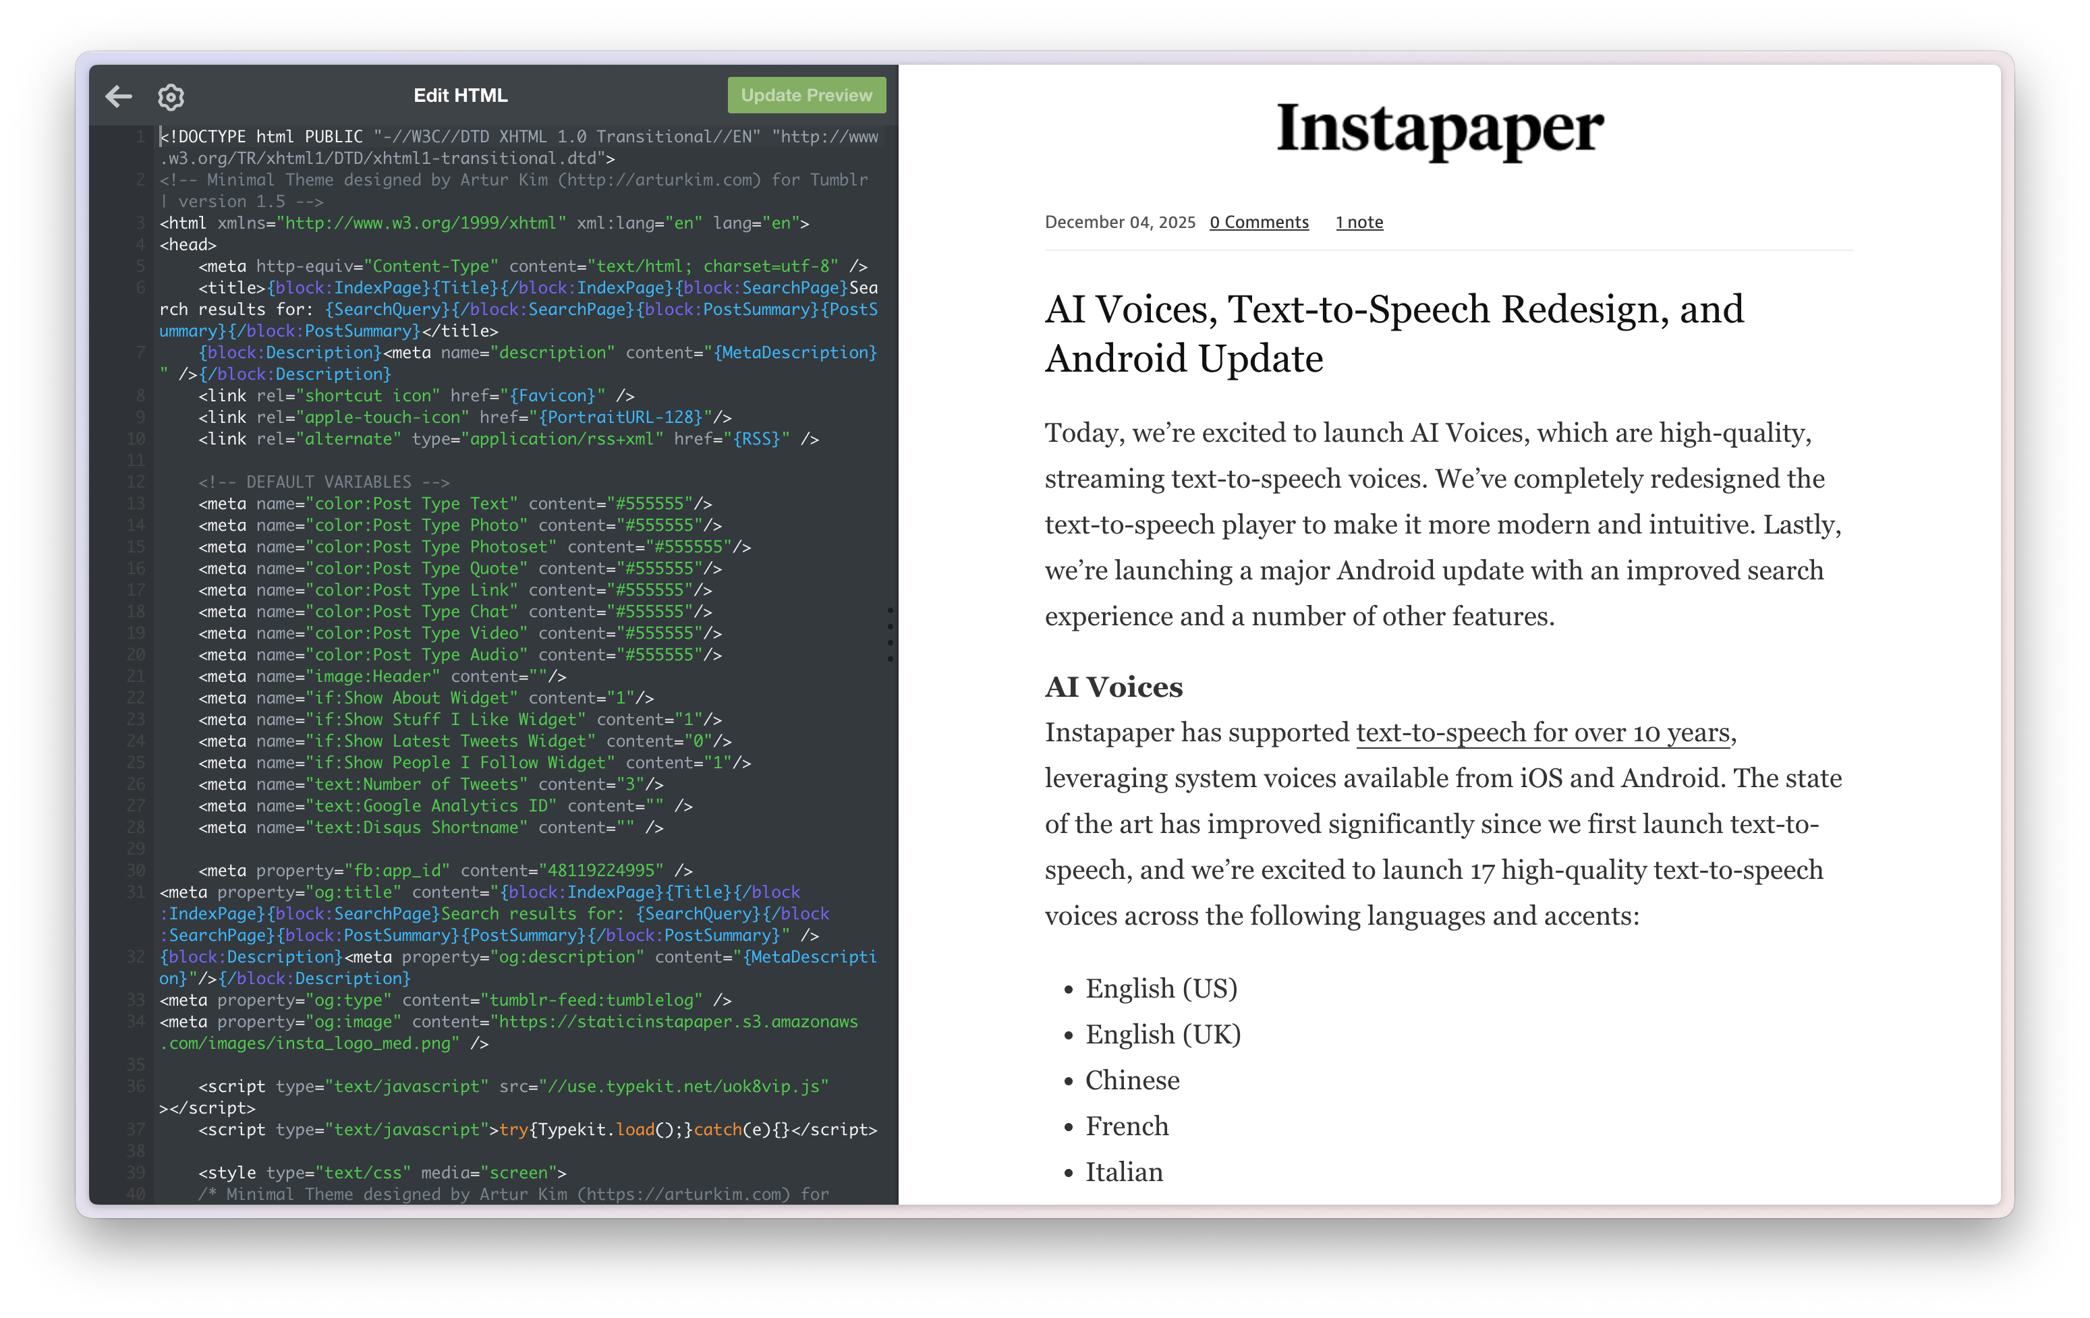Follow the text-to-speech for over 10 years link
This screenshot has height=1318, width=2090.
[1542, 733]
